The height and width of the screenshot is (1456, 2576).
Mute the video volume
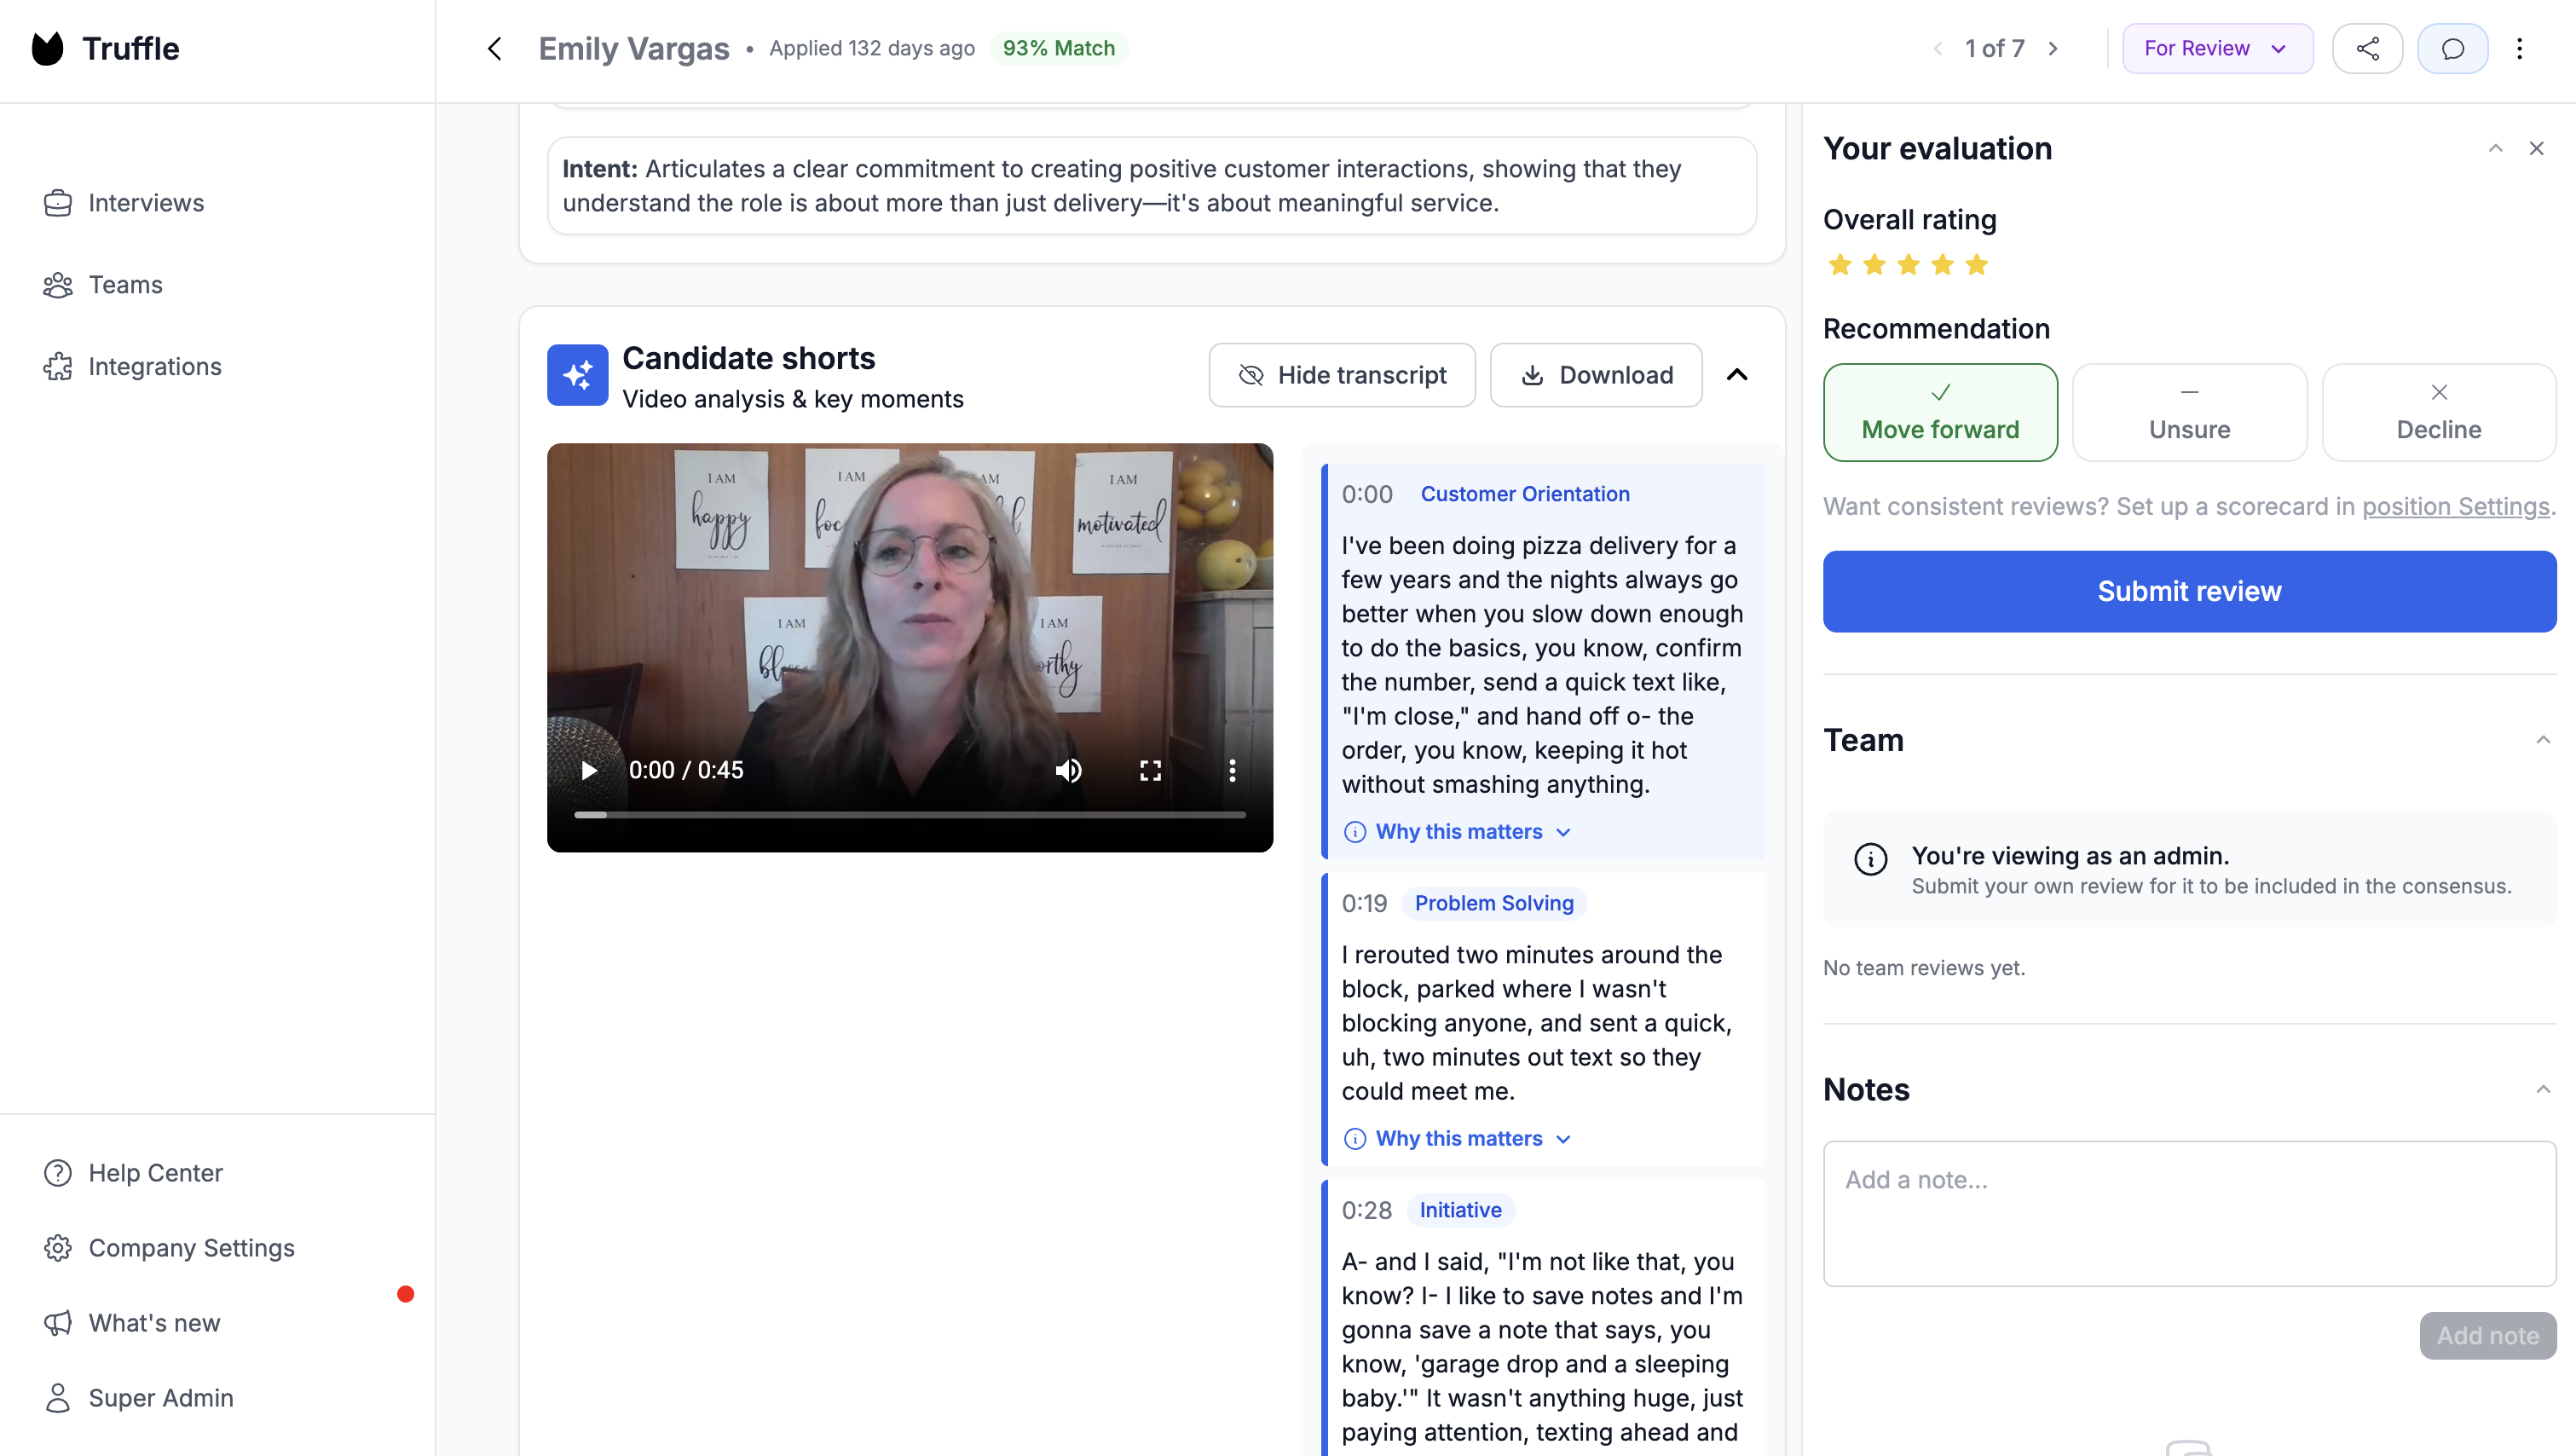click(1068, 770)
